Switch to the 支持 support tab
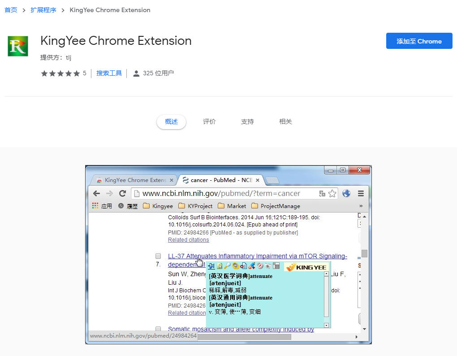Image resolution: width=457 pixels, height=356 pixels. click(x=247, y=122)
